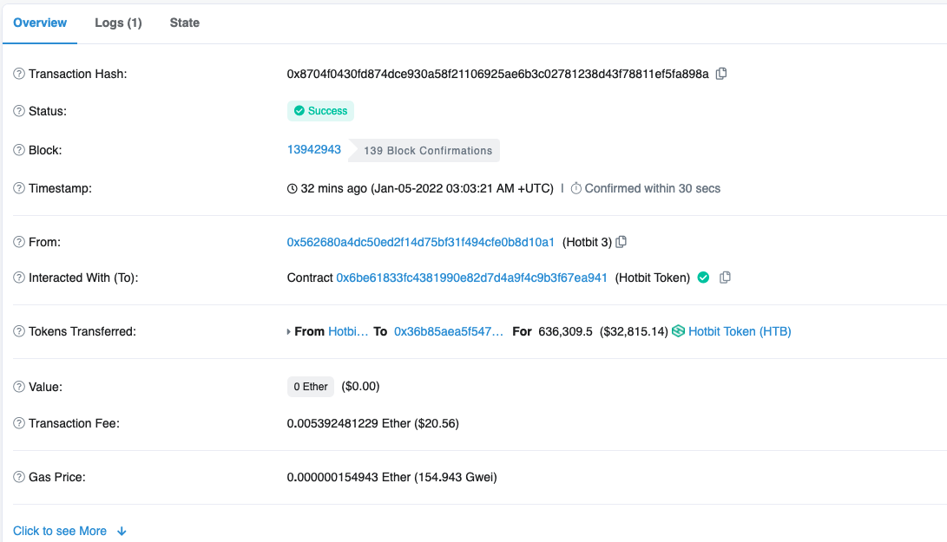
Task: Expand Click to see More section
Action: (x=69, y=531)
